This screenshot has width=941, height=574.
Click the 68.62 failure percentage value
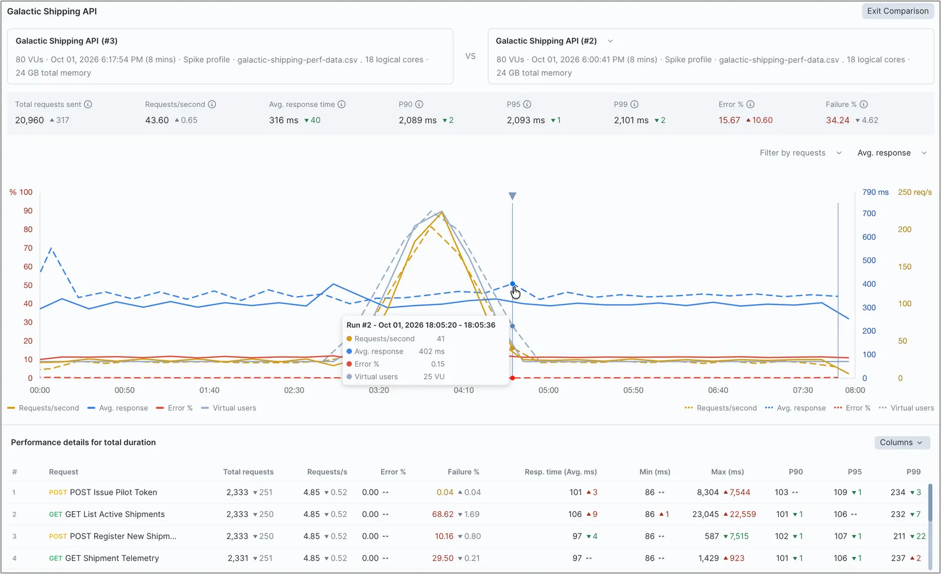pos(443,514)
